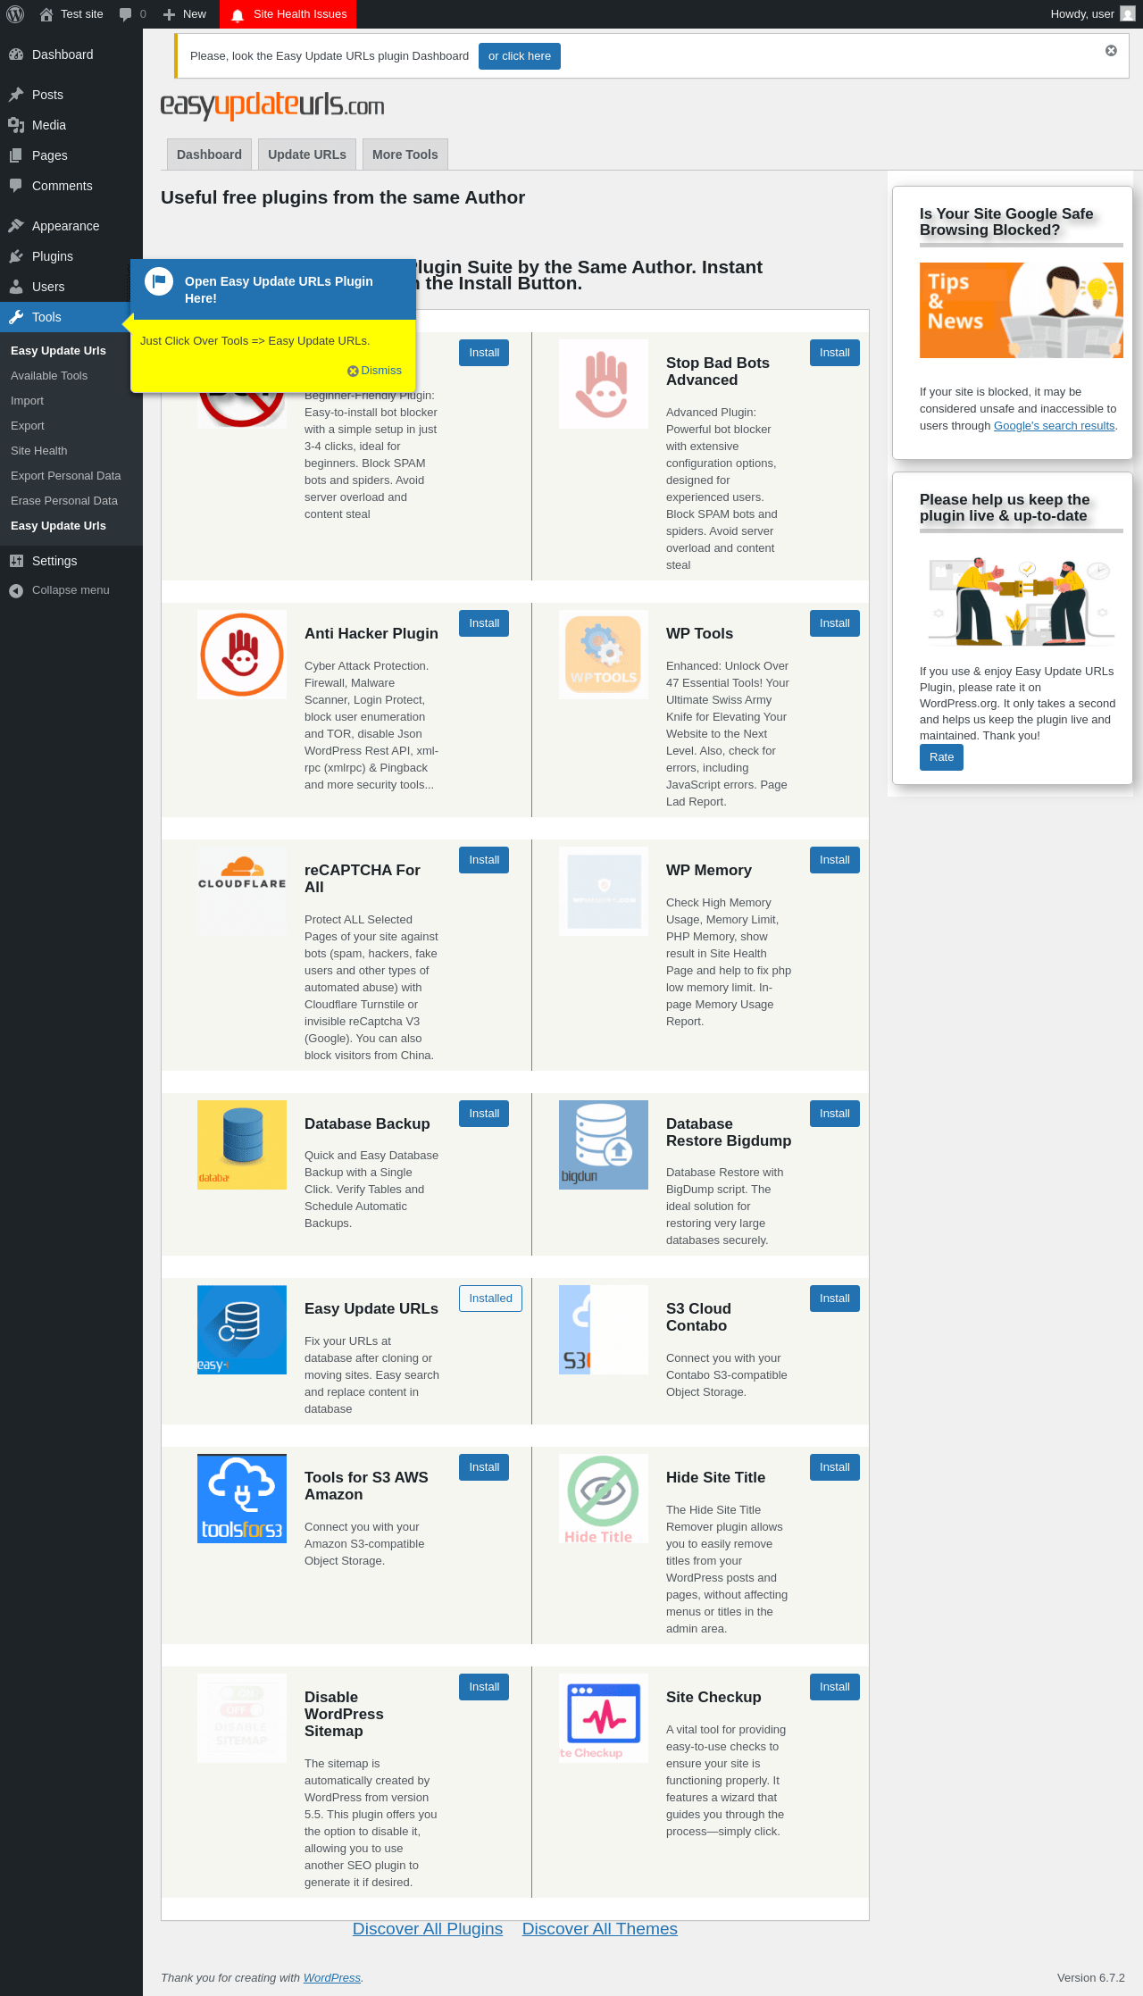The image size is (1143, 1996).
Task: Open Erase Personal Data submenu item
Action: coord(64,501)
